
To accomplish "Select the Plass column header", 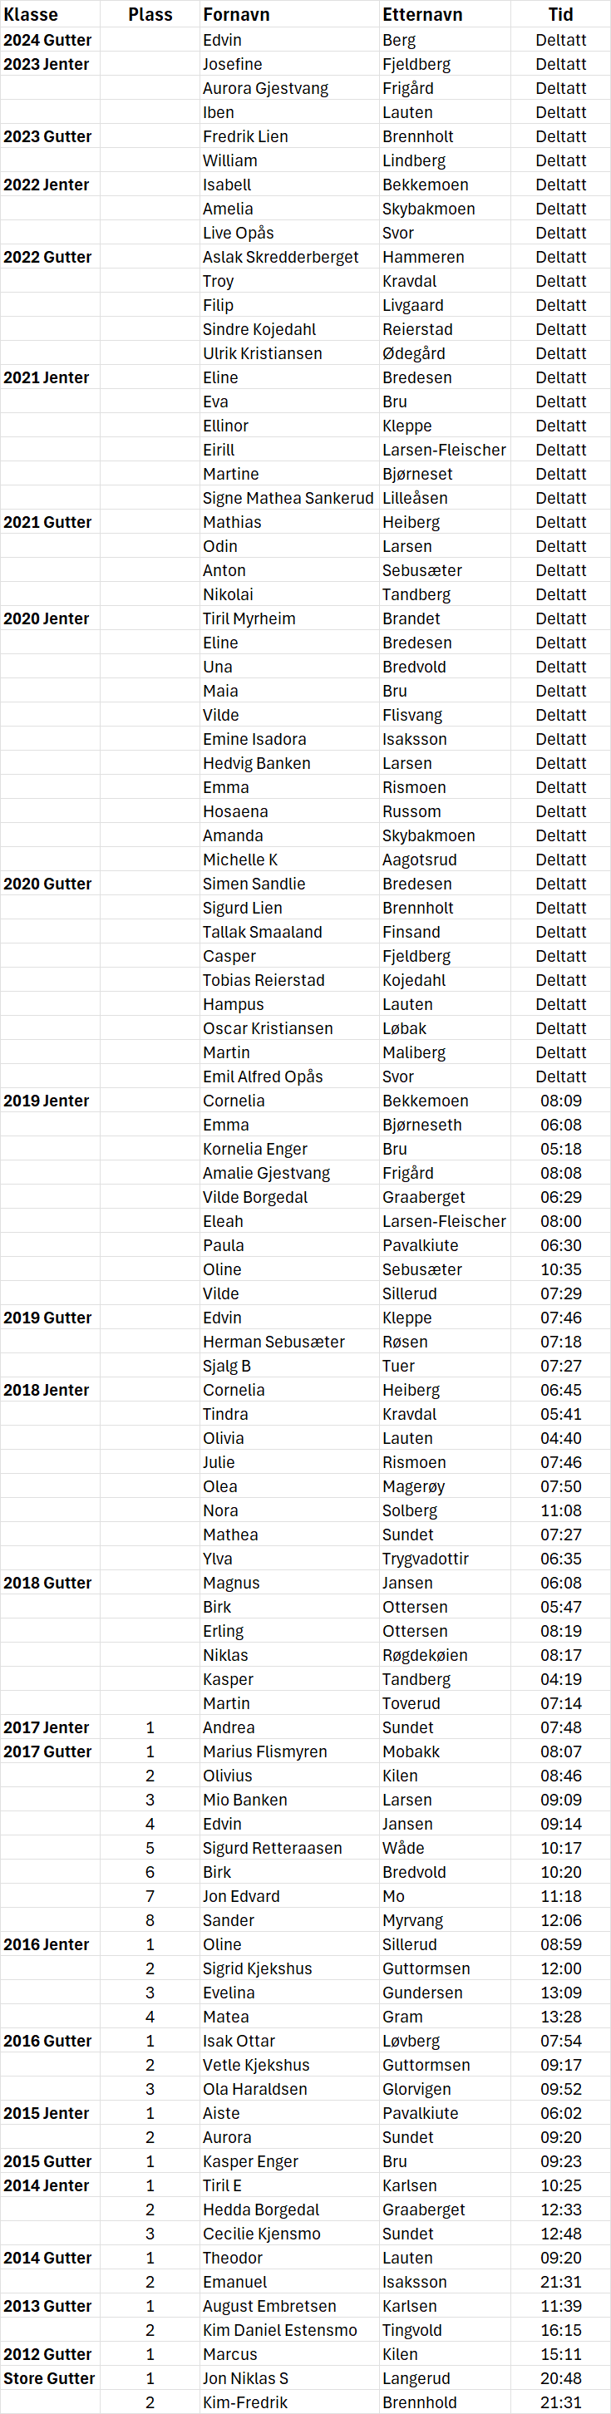I will [x=150, y=14].
